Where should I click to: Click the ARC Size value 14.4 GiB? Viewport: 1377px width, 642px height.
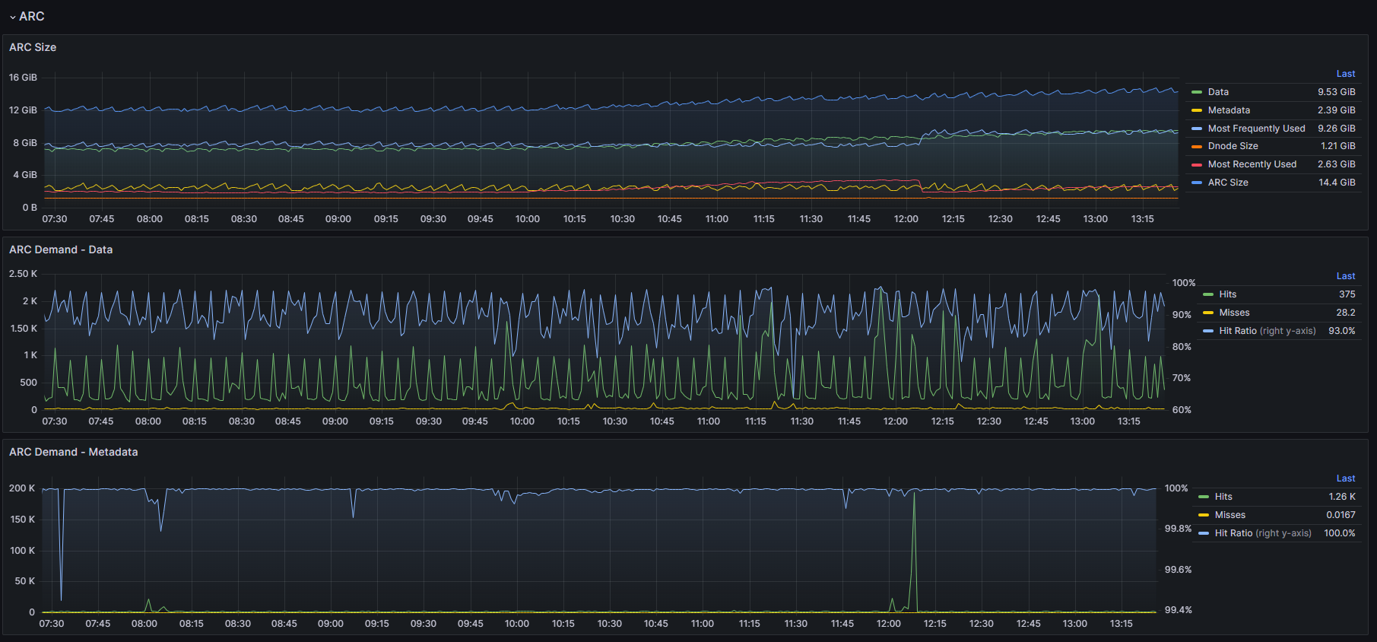pos(1337,183)
